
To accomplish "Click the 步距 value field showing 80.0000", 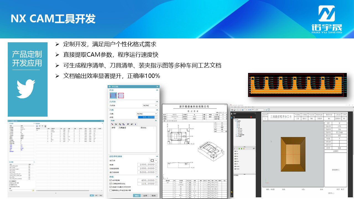I will point(147,117).
